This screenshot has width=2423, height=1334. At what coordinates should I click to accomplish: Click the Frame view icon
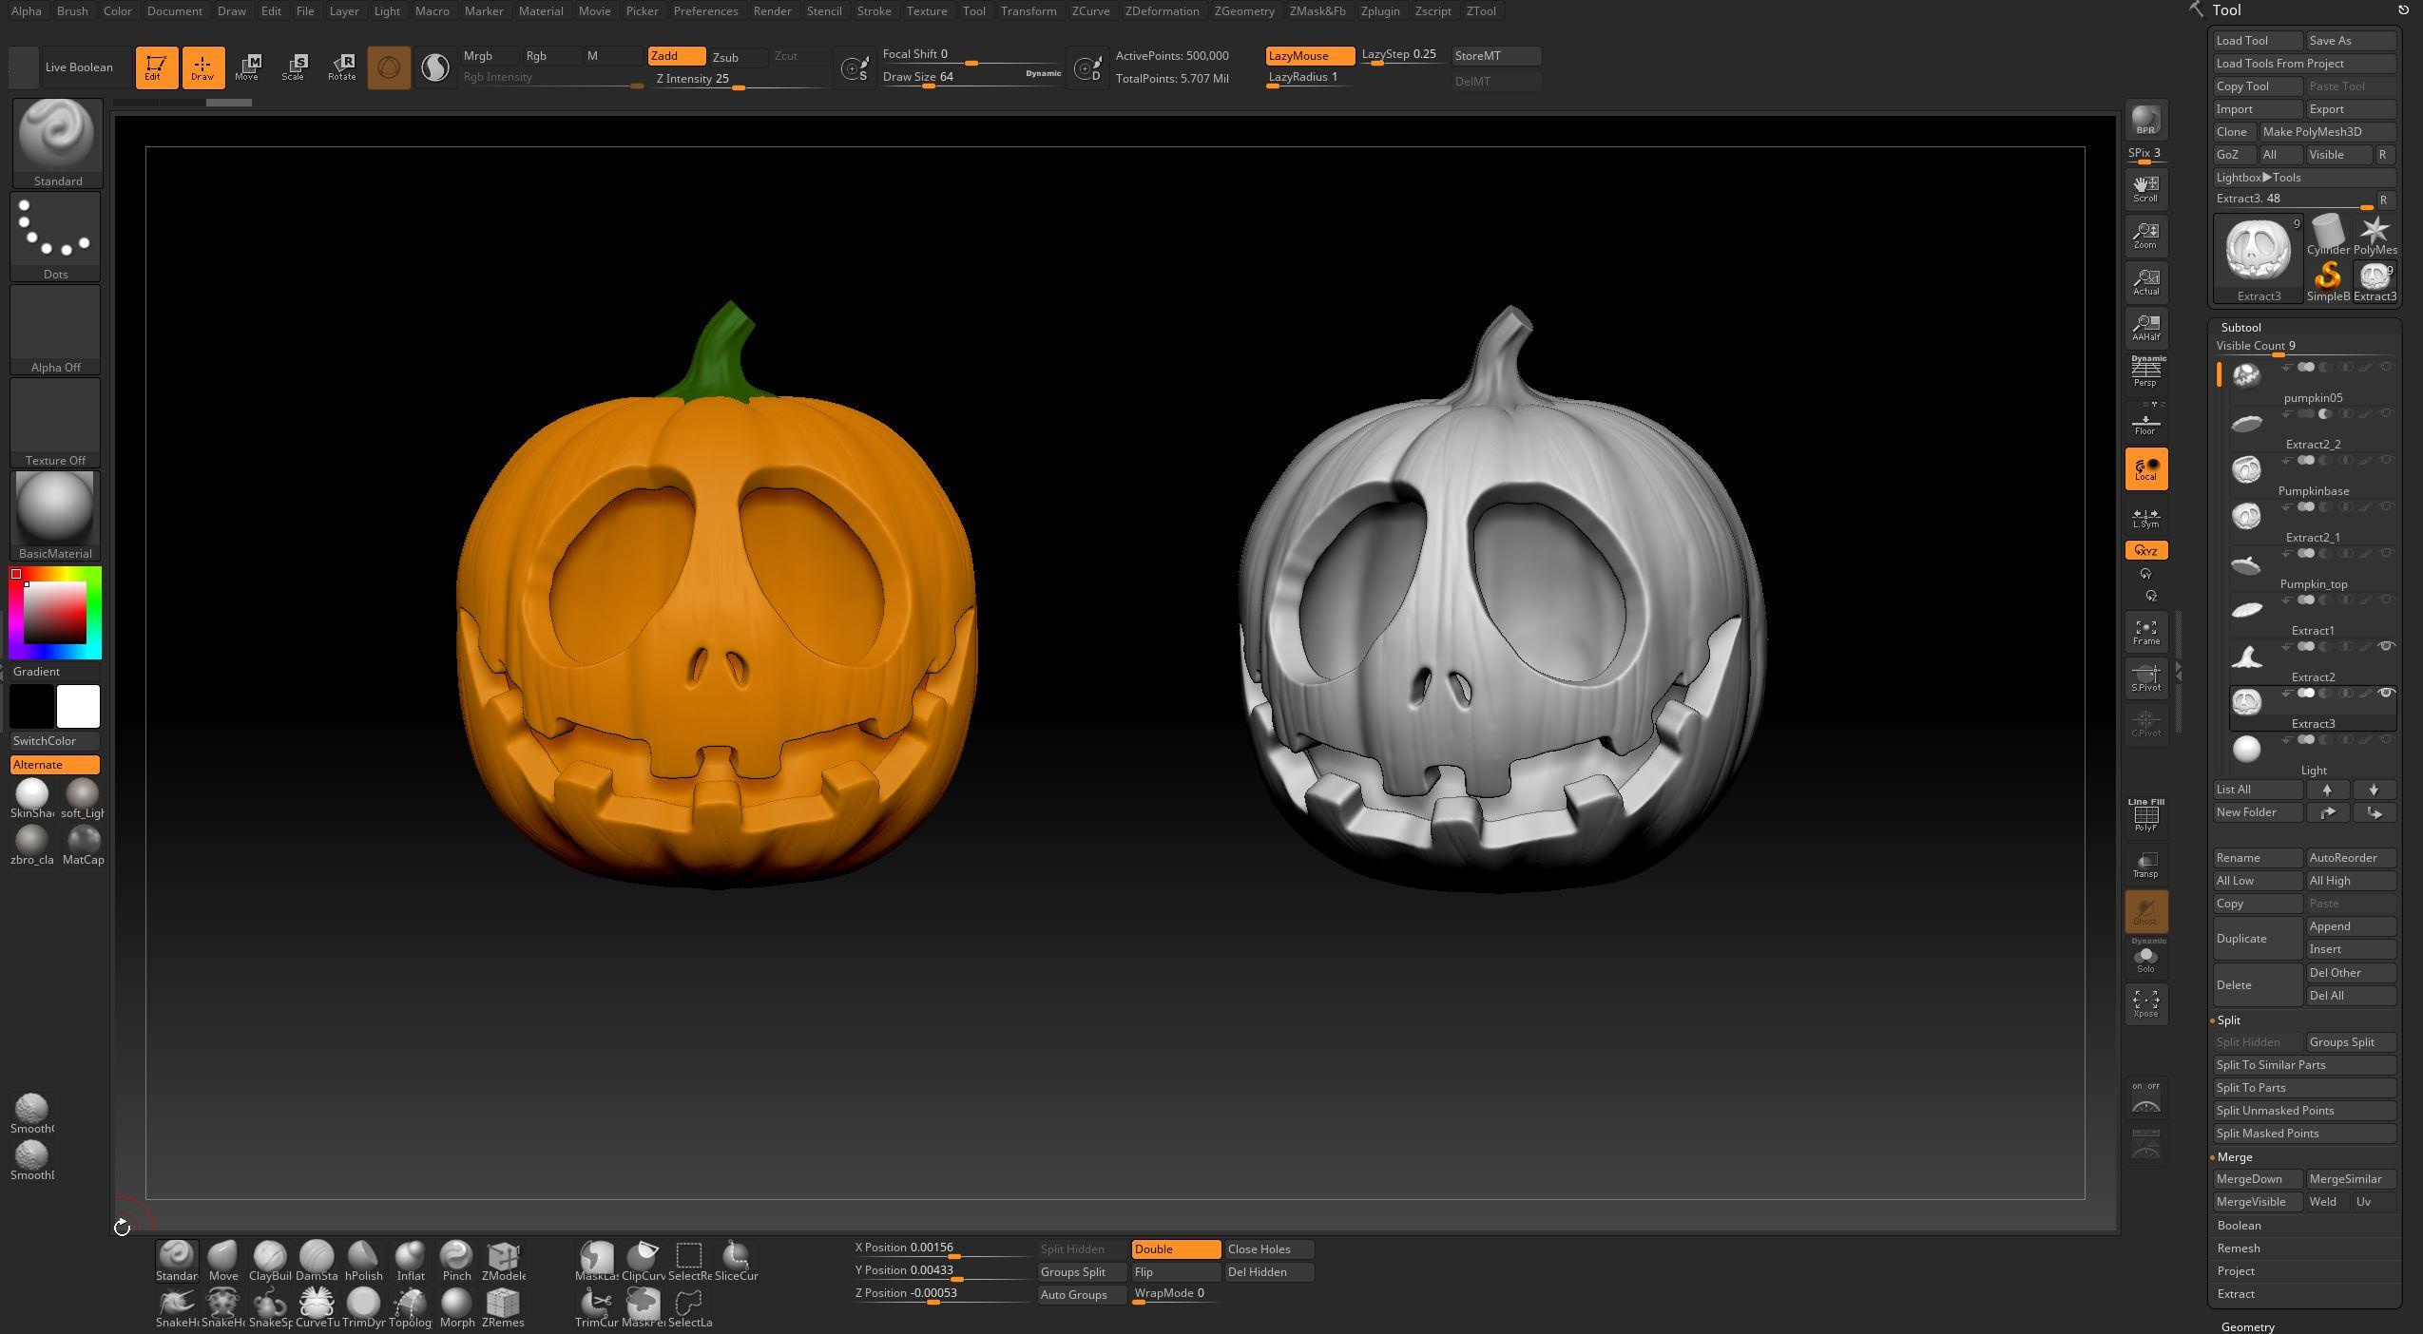pyautogui.click(x=2145, y=633)
